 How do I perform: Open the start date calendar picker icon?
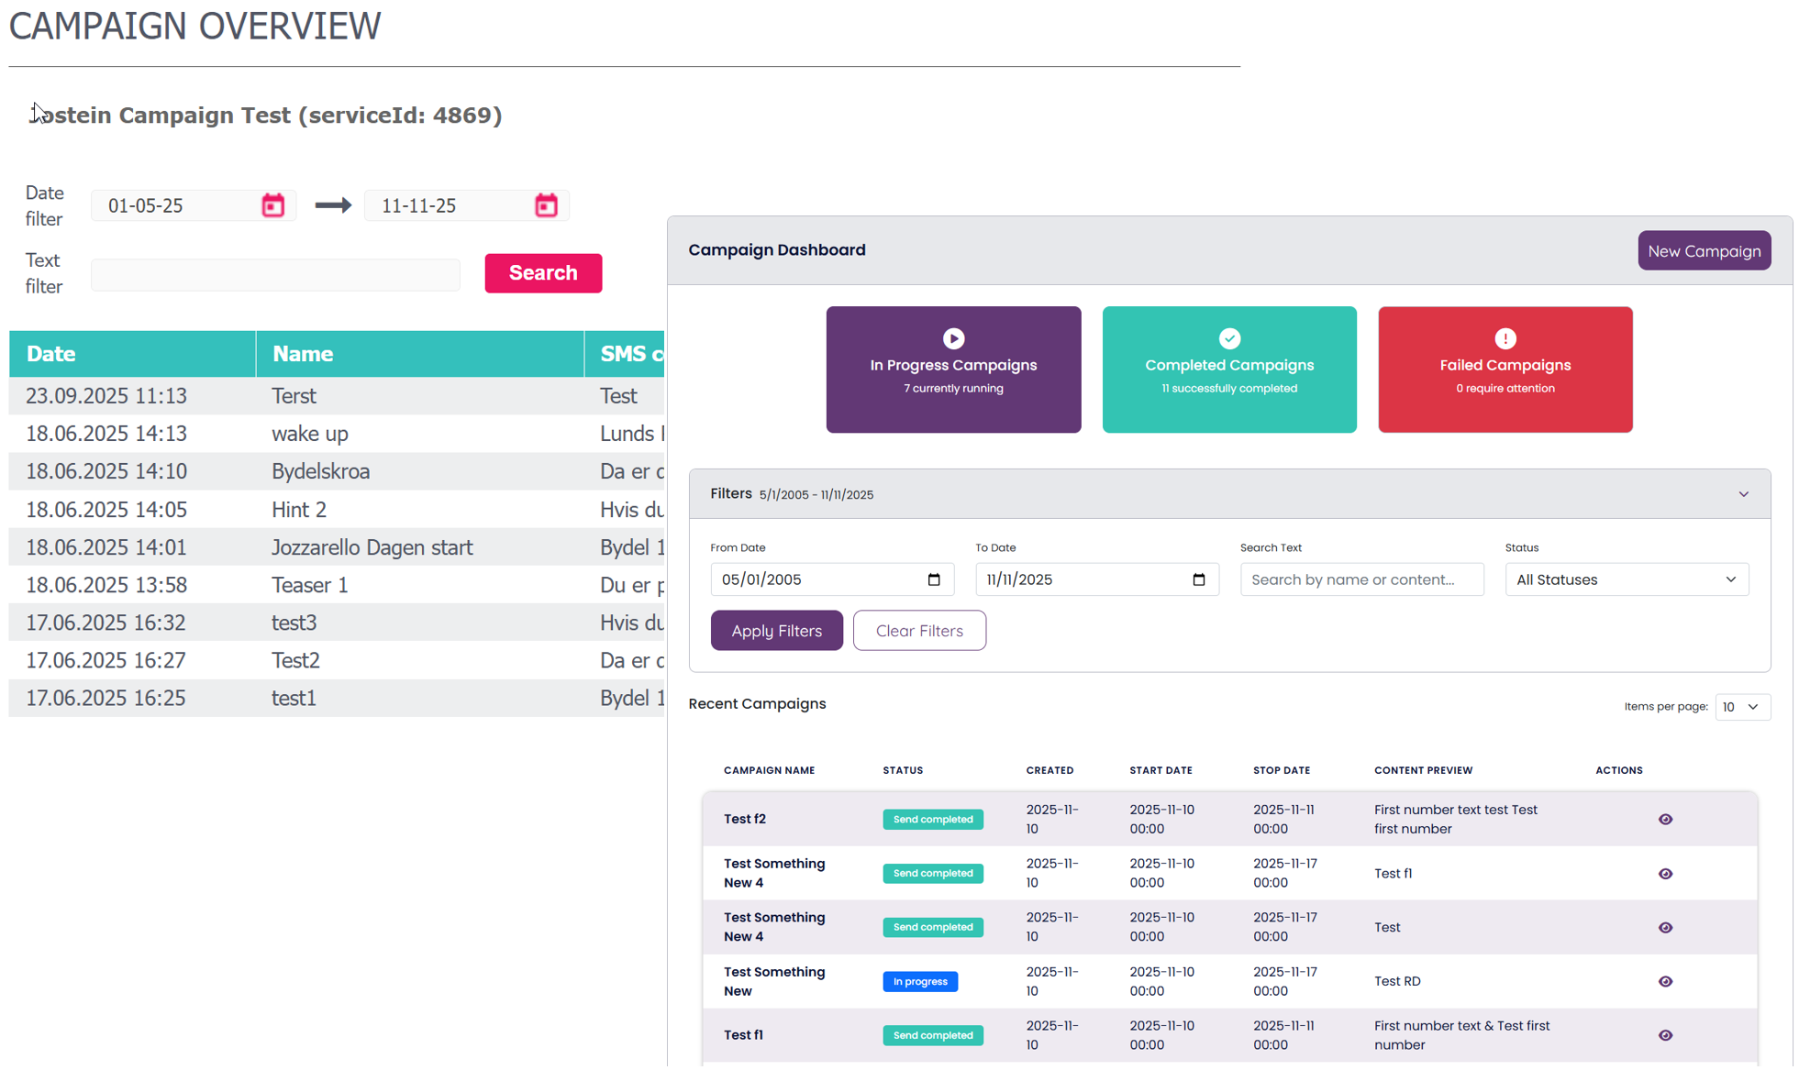272,205
